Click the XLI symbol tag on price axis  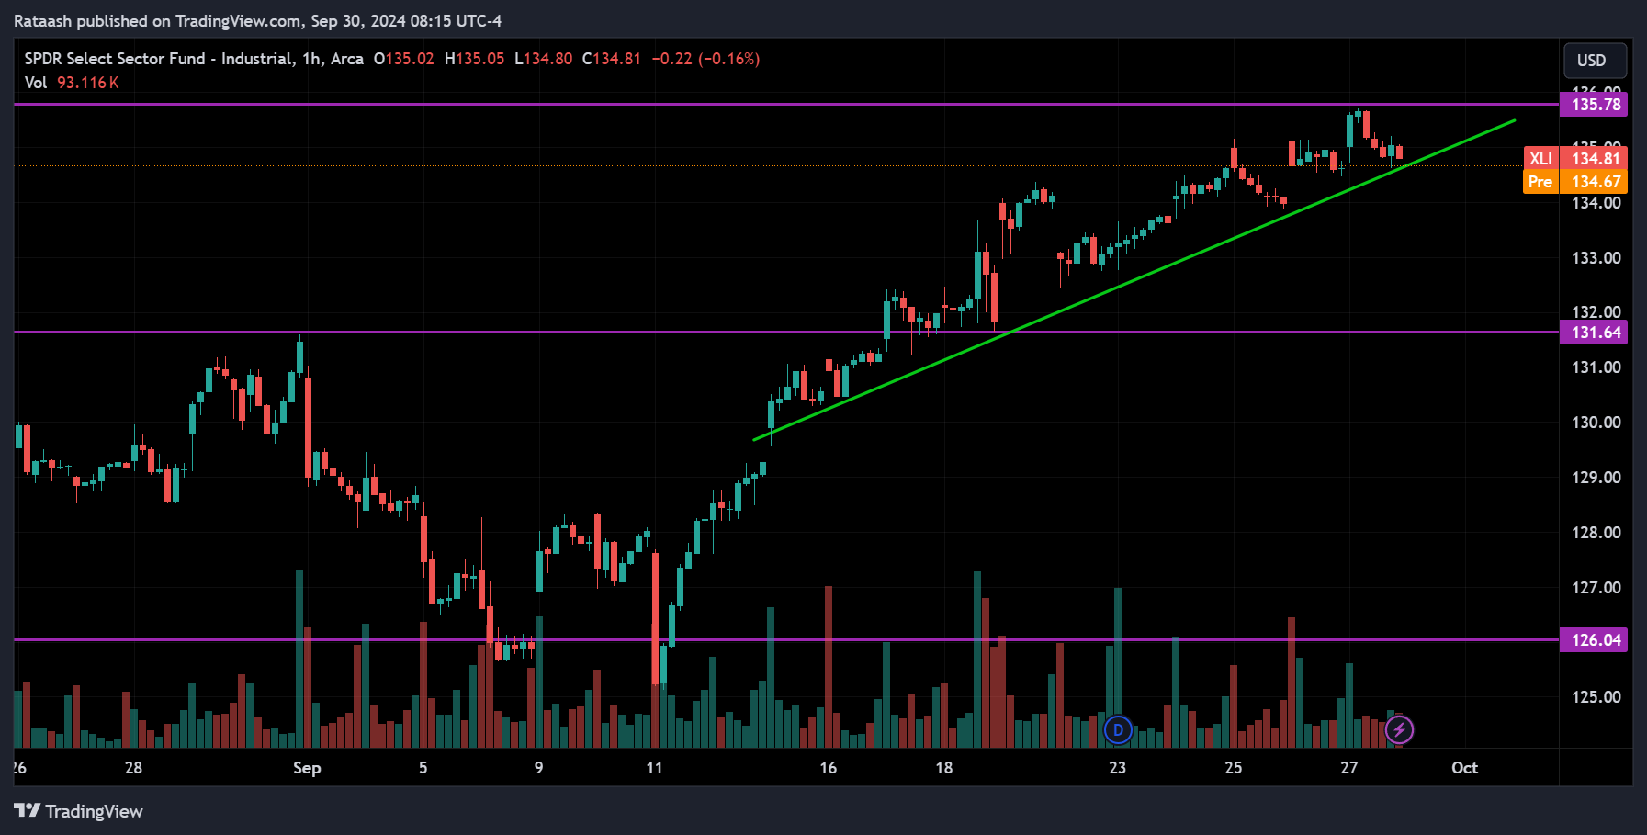(1541, 159)
